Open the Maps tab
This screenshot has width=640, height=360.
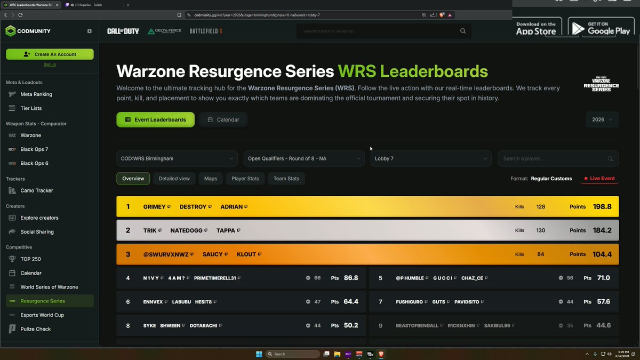(211, 179)
